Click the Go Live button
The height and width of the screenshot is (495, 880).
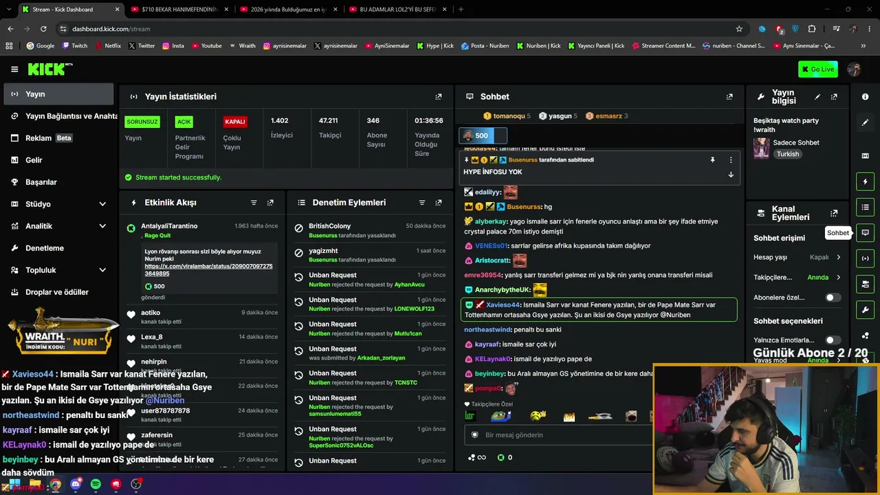point(817,69)
